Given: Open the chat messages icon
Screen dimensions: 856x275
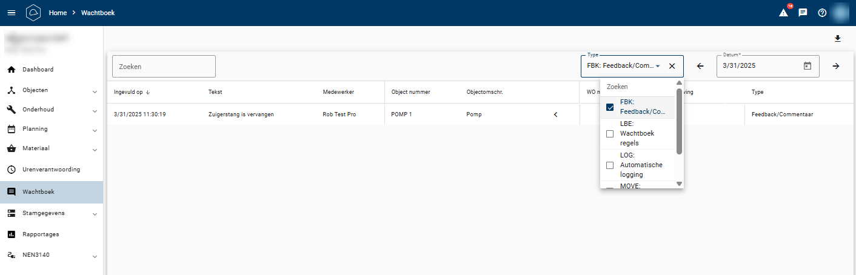Looking at the screenshot, I should click(803, 13).
